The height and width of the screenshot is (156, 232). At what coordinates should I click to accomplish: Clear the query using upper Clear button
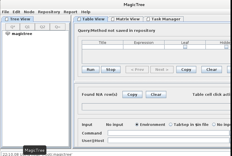pos(212,70)
